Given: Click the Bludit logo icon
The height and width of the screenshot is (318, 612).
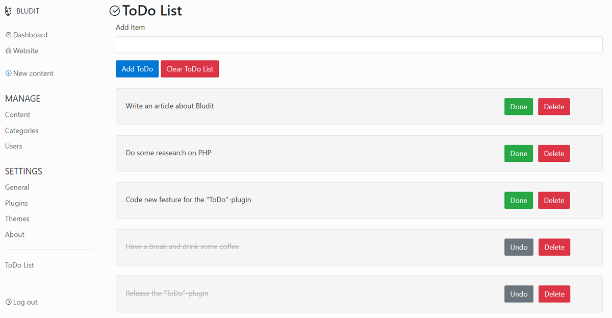Looking at the screenshot, I should (8, 11).
